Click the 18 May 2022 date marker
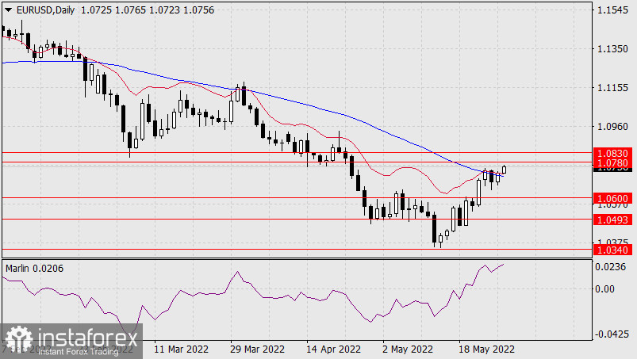The height and width of the screenshot is (359, 637). point(486,349)
